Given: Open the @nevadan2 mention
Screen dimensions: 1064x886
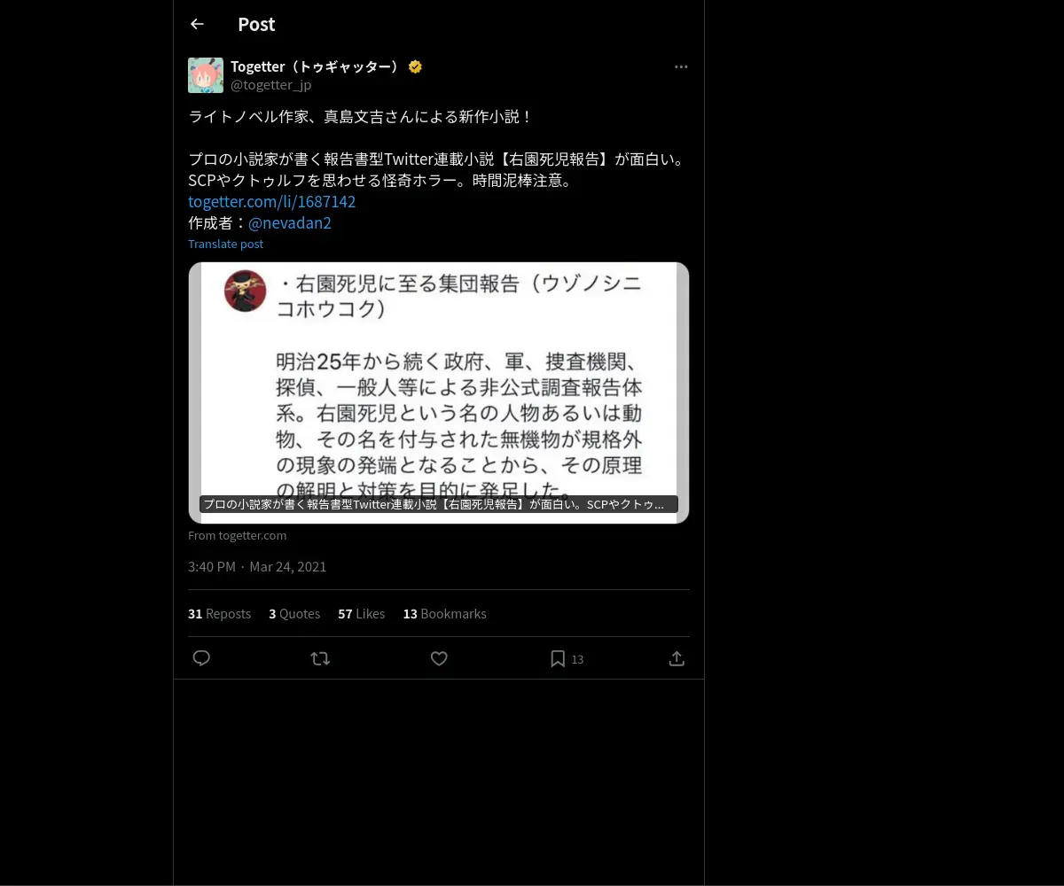Looking at the screenshot, I should pyautogui.click(x=290, y=222).
